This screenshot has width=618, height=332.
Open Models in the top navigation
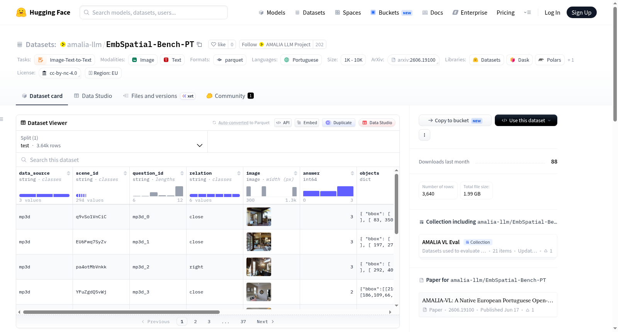click(x=272, y=12)
